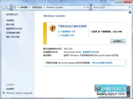This screenshot has width=133, height=99.
Task: Minimize the Windows Update window
Action: click(117, 2)
